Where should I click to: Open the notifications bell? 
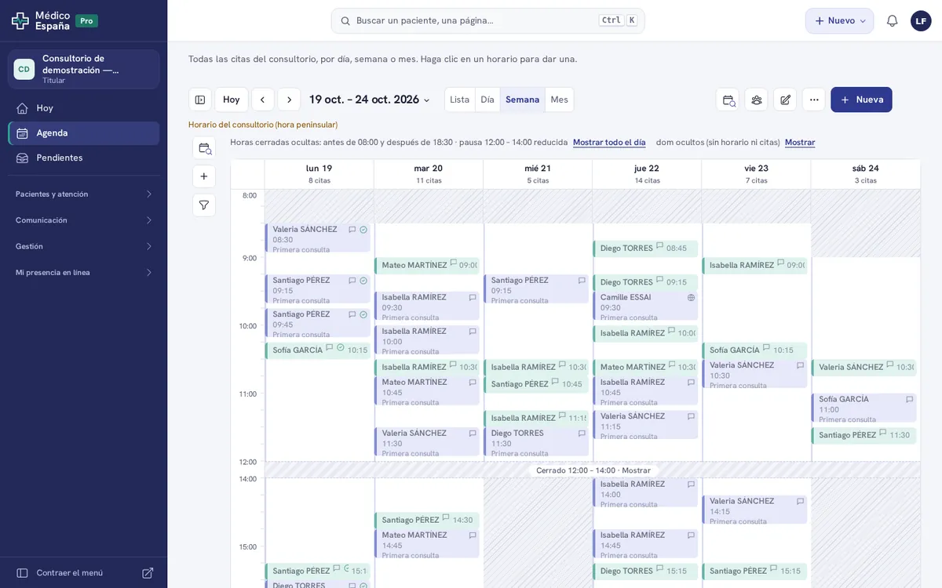[892, 21]
